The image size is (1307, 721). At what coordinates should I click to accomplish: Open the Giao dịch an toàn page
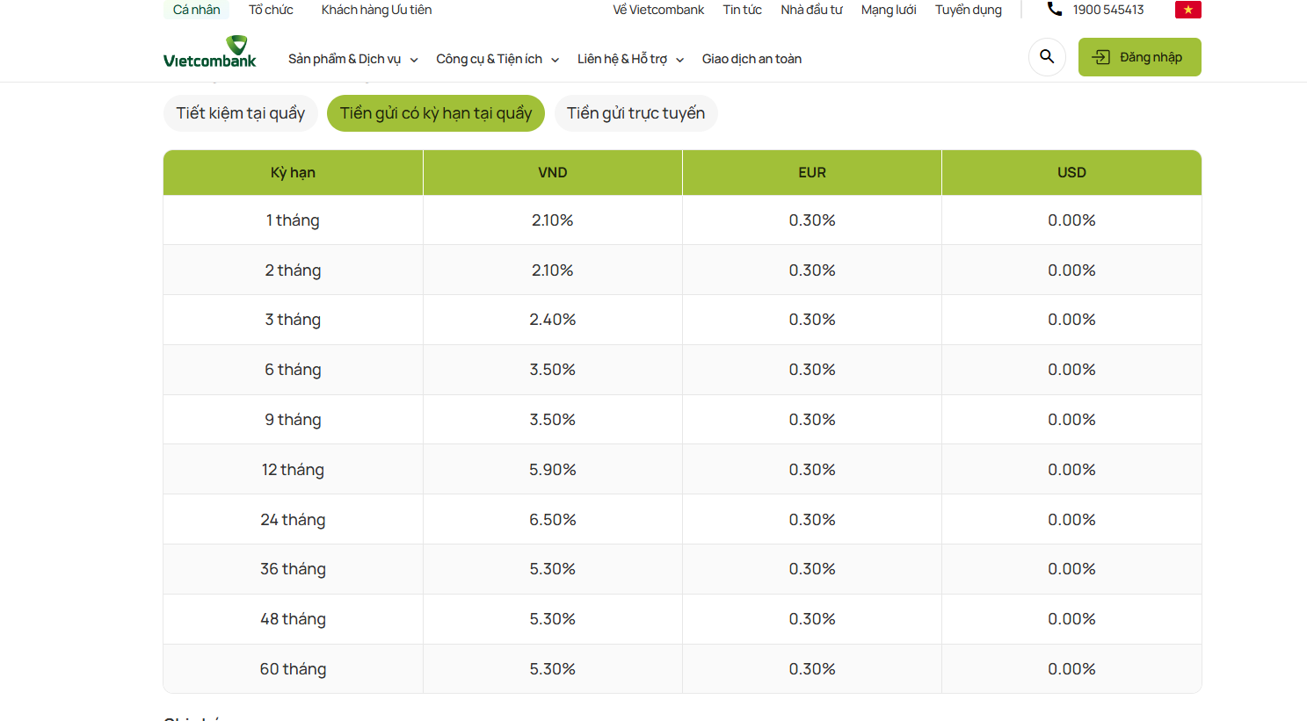(752, 59)
